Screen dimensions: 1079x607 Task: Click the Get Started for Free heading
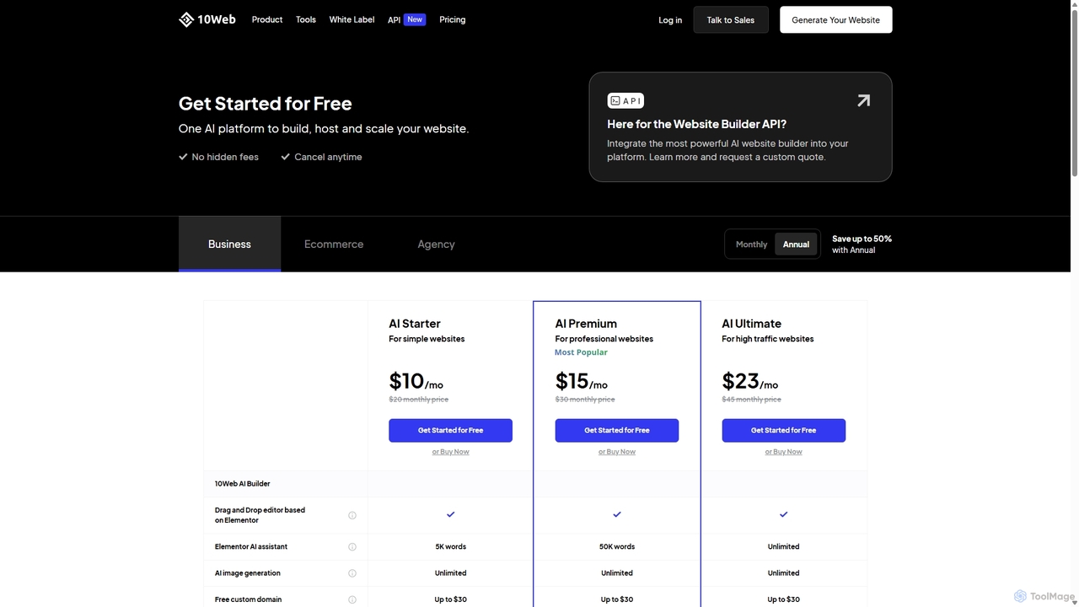(266, 104)
